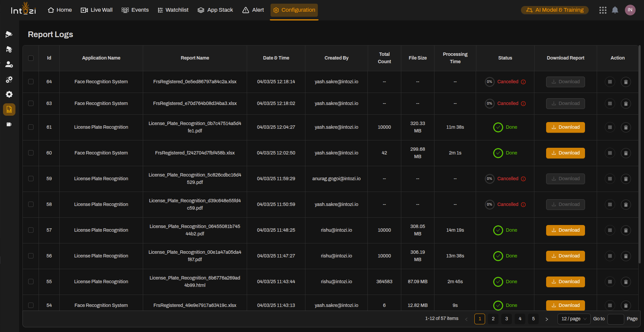The image size is (644, 332).
Task: Click the Go to page input field
Action: [616, 319]
